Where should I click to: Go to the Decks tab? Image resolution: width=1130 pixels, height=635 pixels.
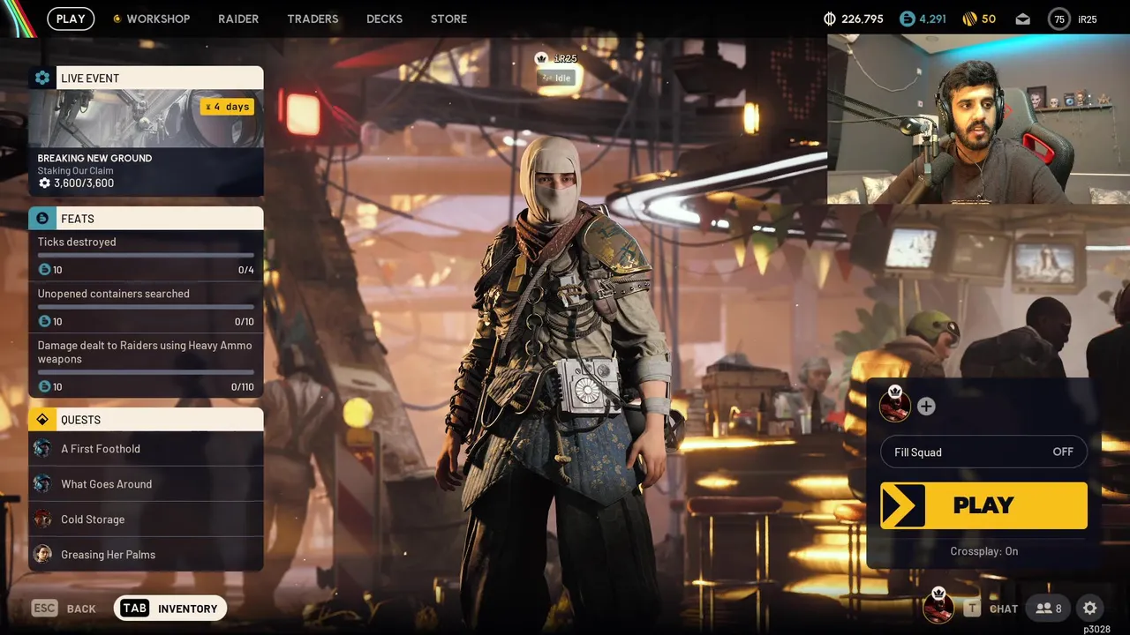(x=384, y=19)
